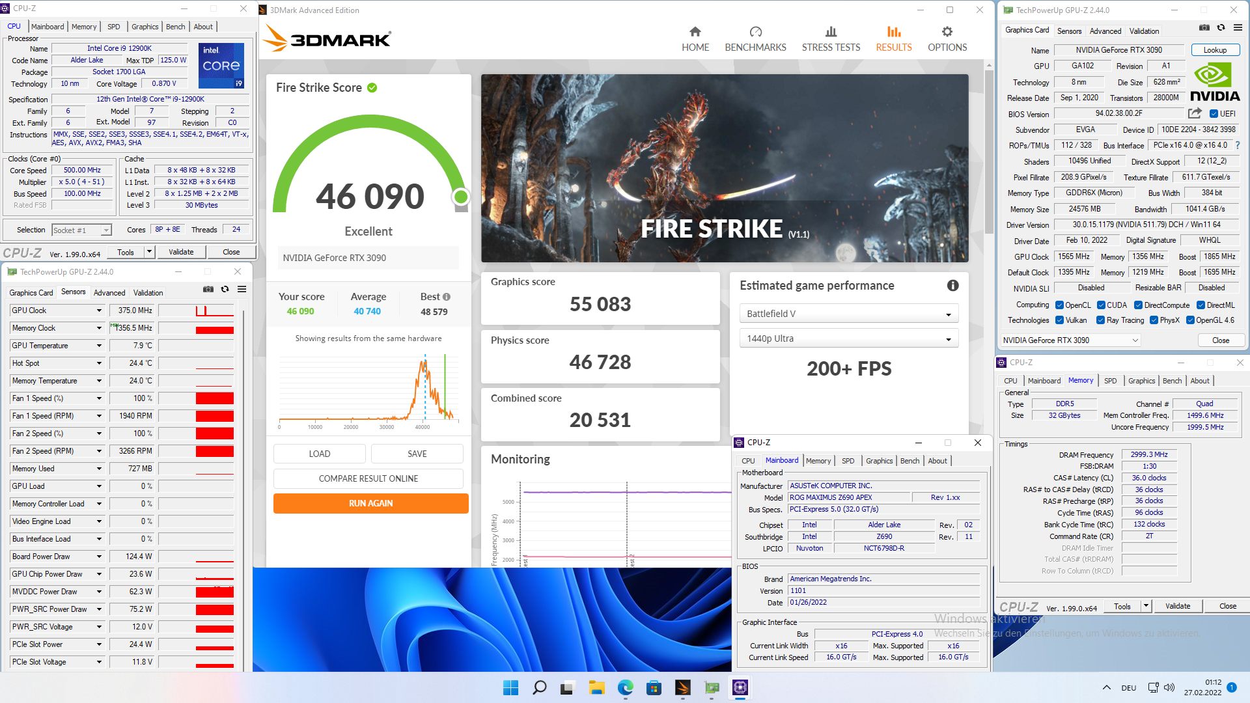Open Validation tab in GPU-Z Sensors window
Screen dimensions: 1250x703
(x=148, y=293)
